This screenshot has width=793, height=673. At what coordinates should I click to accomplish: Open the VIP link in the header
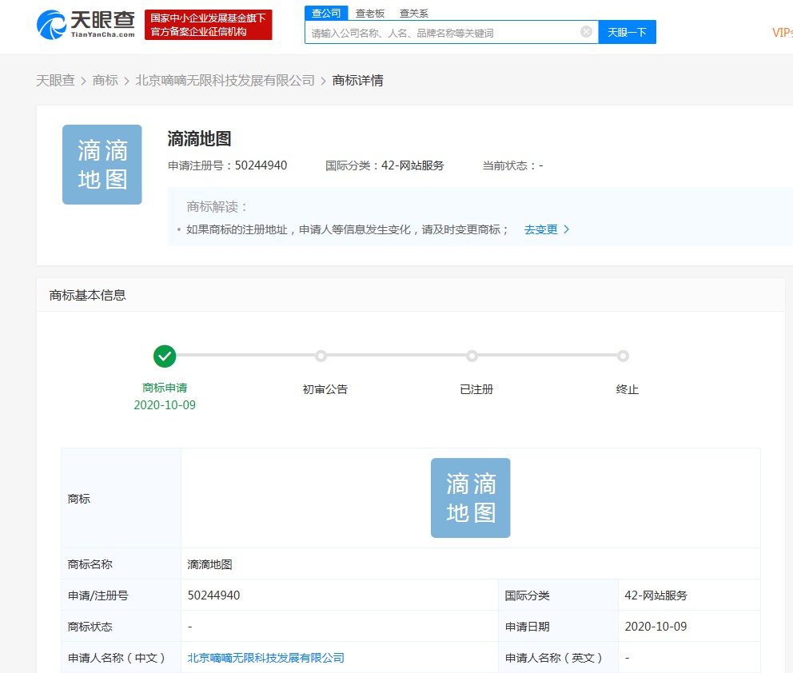(x=782, y=32)
